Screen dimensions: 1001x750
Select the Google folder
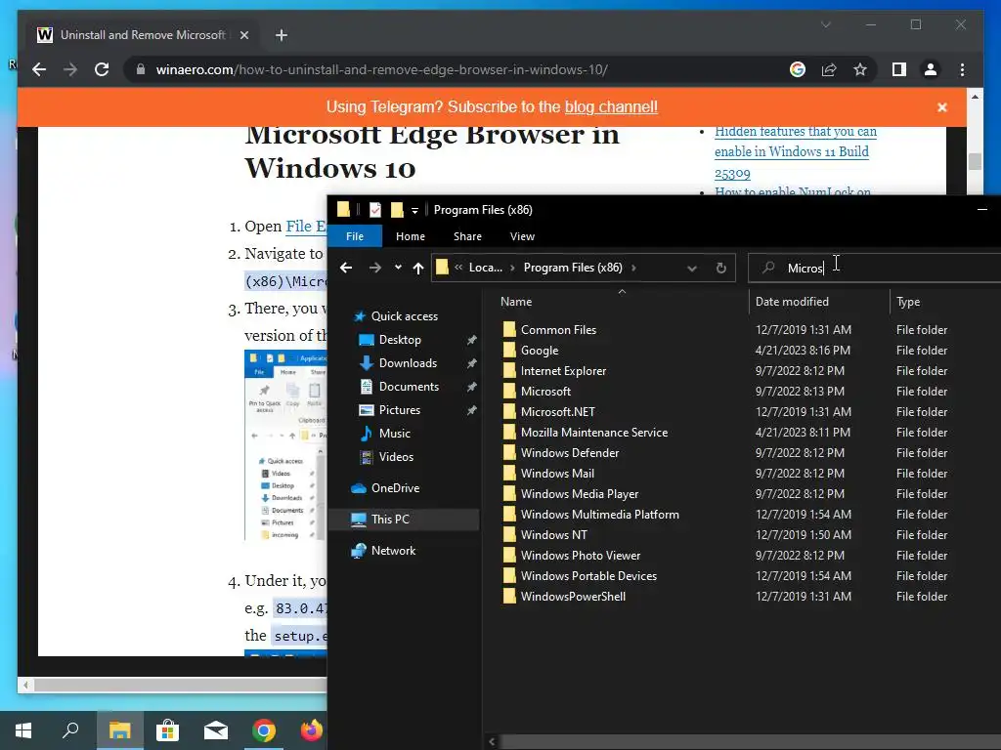540,351
